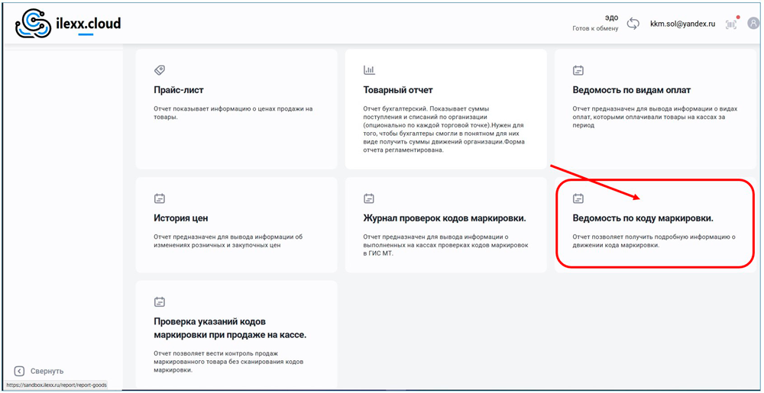Open the user profile avatar icon
The image size is (764, 393).
tap(753, 24)
